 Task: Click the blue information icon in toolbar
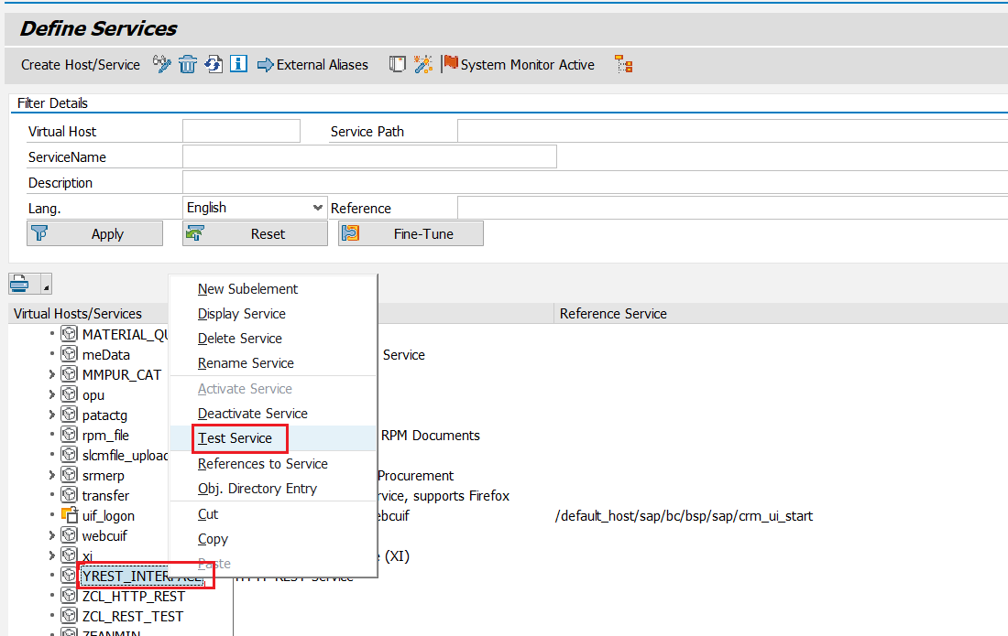click(x=238, y=64)
